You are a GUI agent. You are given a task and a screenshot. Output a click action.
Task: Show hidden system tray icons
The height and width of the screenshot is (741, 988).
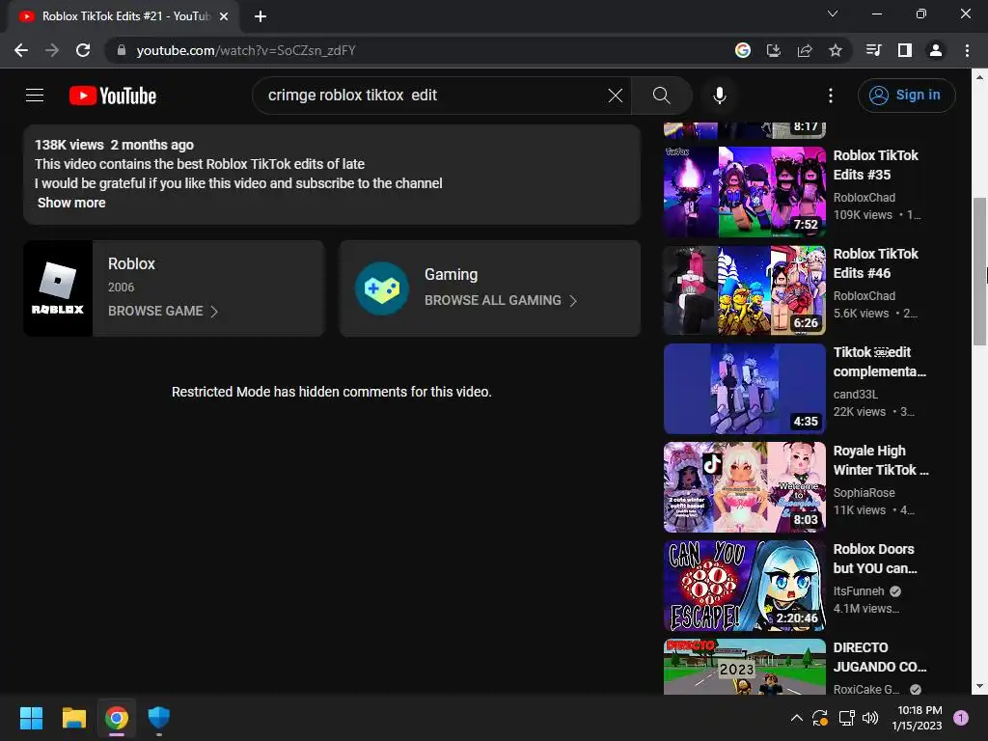(796, 718)
